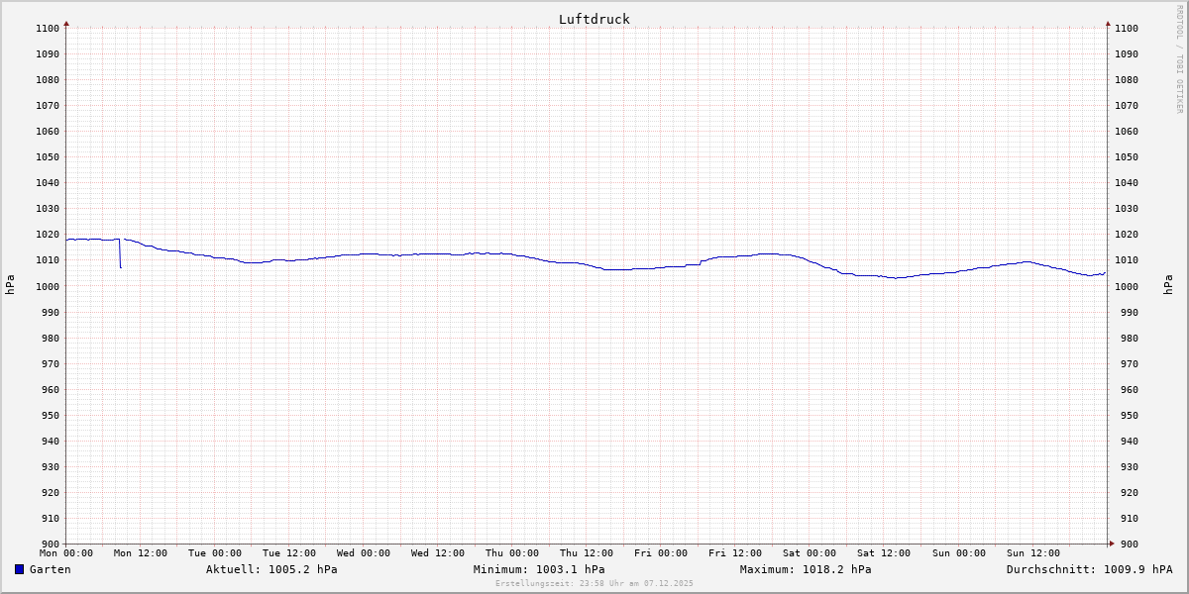Viewport: 1189px width, 594px height.
Task: Click the Sun 12:00 x-axis label
Action: tap(1032, 553)
